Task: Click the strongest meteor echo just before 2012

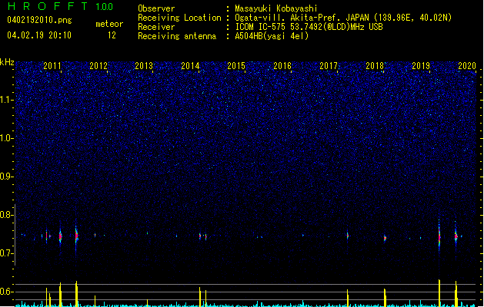Action: pos(76,236)
